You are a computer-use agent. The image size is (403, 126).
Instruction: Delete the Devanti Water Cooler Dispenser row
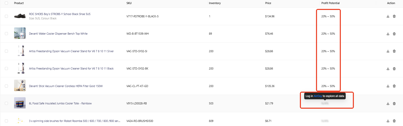coord(394,34)
